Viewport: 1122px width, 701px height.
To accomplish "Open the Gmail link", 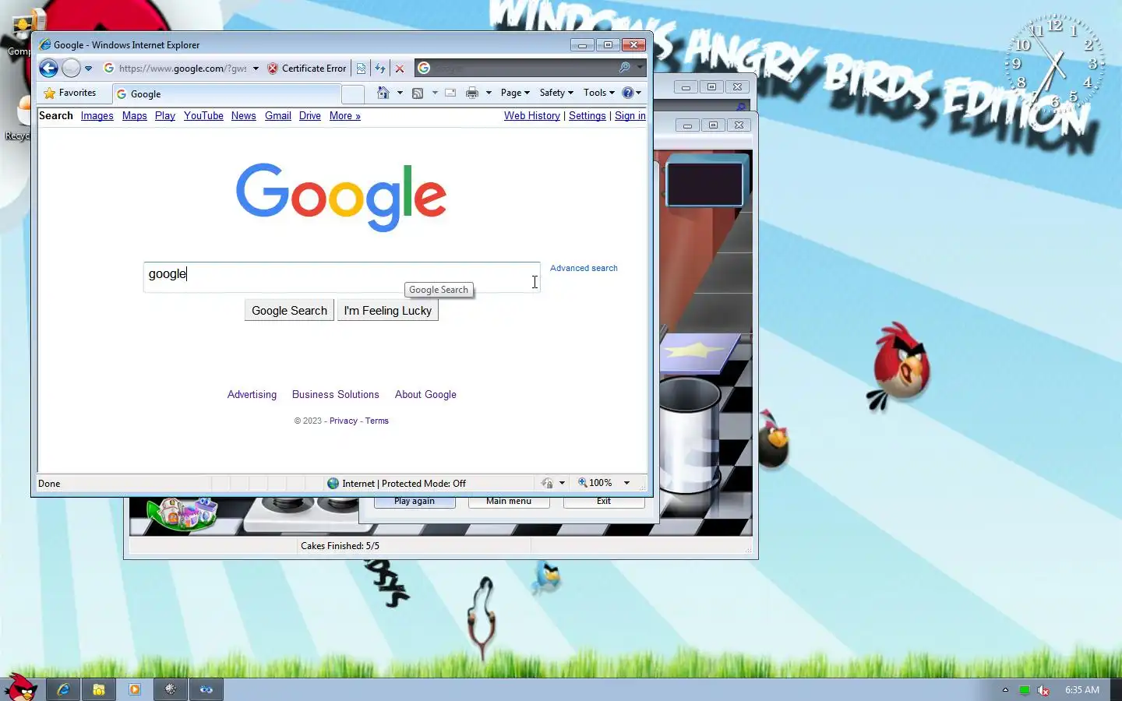I will tap(278, 116).
